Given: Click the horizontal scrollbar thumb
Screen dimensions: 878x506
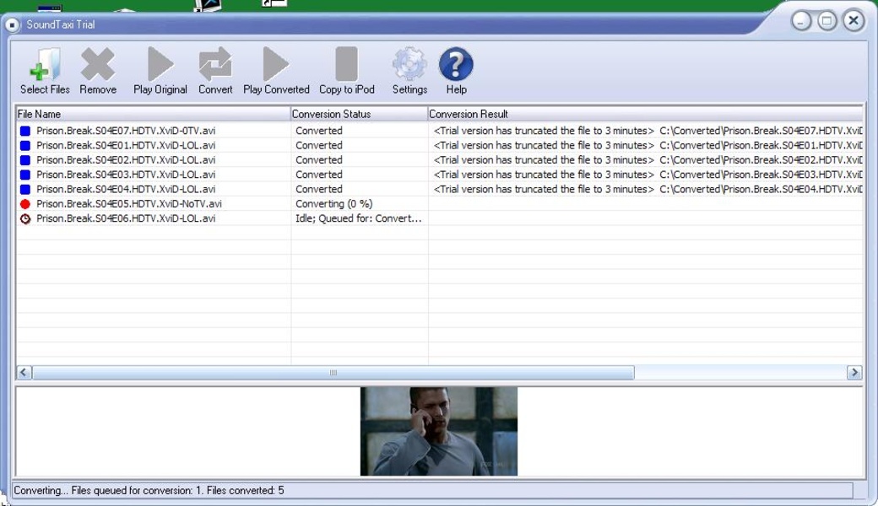Looking at the screenshot, I should click(x=333, y=373).
